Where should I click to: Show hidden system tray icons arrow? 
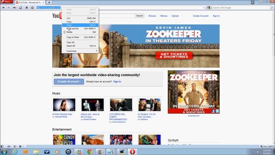click(x=254, y=152)
